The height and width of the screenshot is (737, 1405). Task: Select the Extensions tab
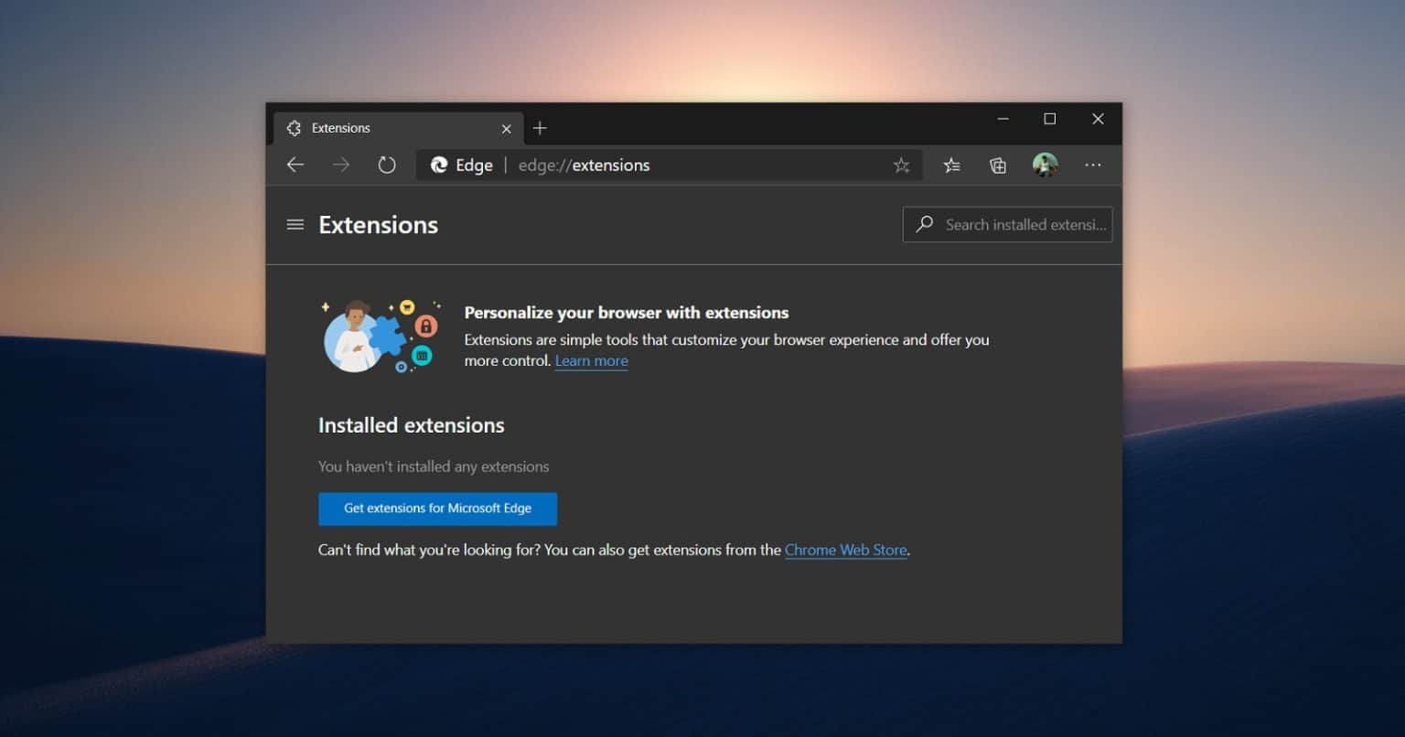tap(399, 128)
